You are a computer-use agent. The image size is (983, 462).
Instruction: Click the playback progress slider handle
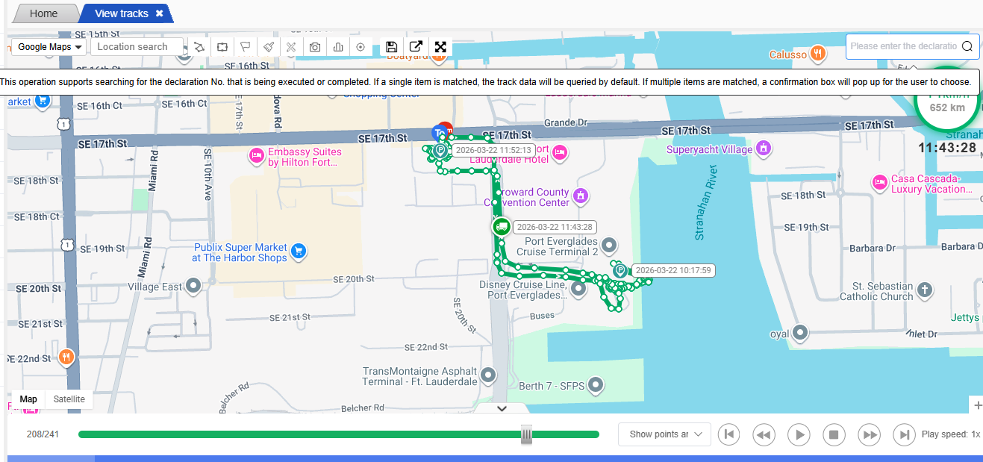(x=526, y=434)
